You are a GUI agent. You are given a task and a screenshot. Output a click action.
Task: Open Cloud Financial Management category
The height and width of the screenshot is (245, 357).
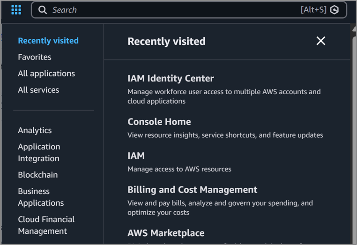click(x=46, y=225)
